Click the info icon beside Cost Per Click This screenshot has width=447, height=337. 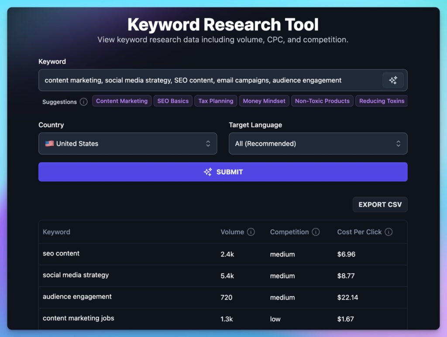(x=389, y=232)
